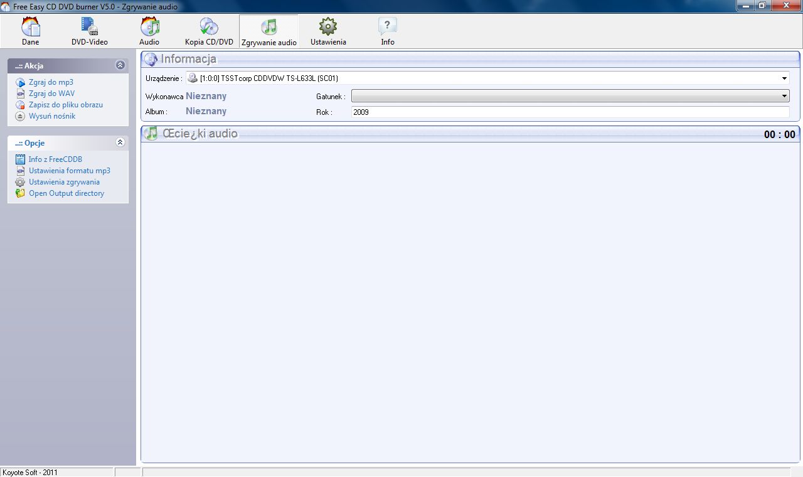Click the Urządzenie label

click(x=164, y=78)
